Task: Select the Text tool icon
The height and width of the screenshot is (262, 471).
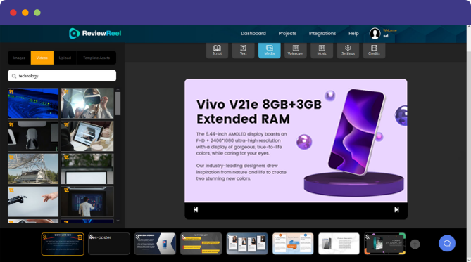Action: (243, 50)
